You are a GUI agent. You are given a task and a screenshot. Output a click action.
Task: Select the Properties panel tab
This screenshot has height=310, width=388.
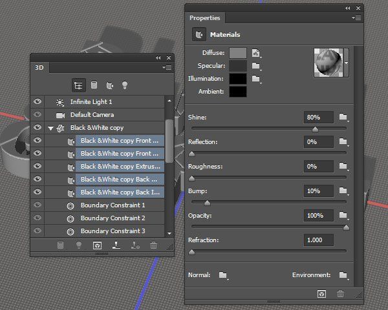pos(205,18)
